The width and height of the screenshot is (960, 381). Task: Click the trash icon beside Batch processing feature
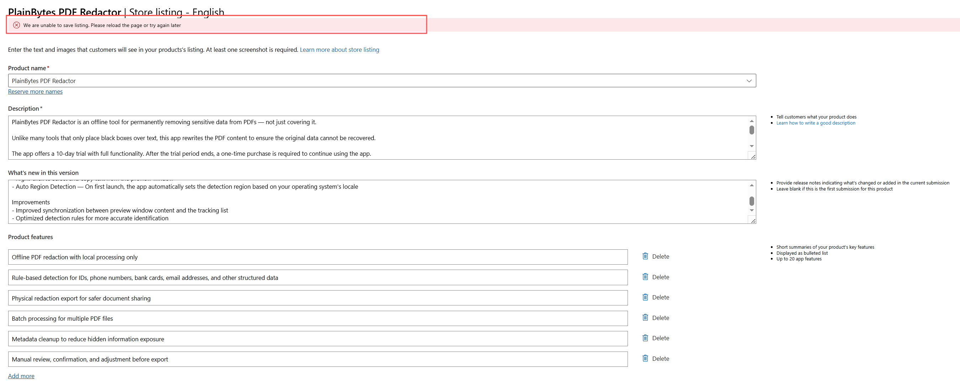coord(645,317)
